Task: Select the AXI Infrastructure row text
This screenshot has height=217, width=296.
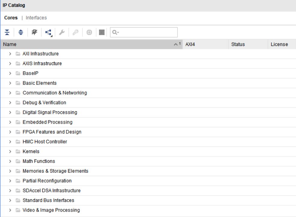Action: [x=41, y=54]
